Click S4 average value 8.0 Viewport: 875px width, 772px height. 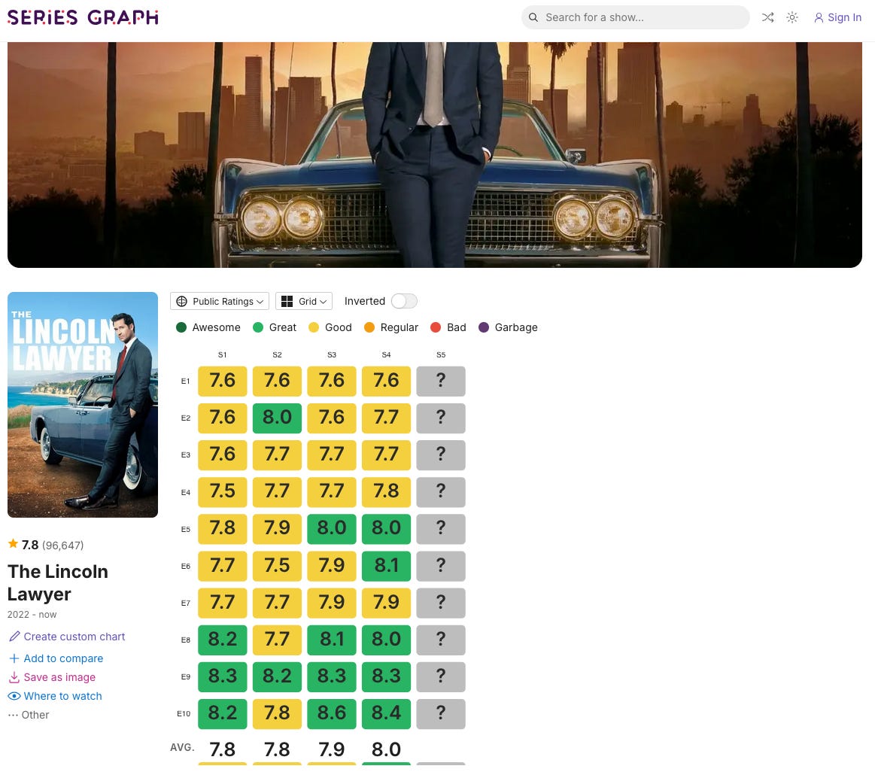coord(386,749)
